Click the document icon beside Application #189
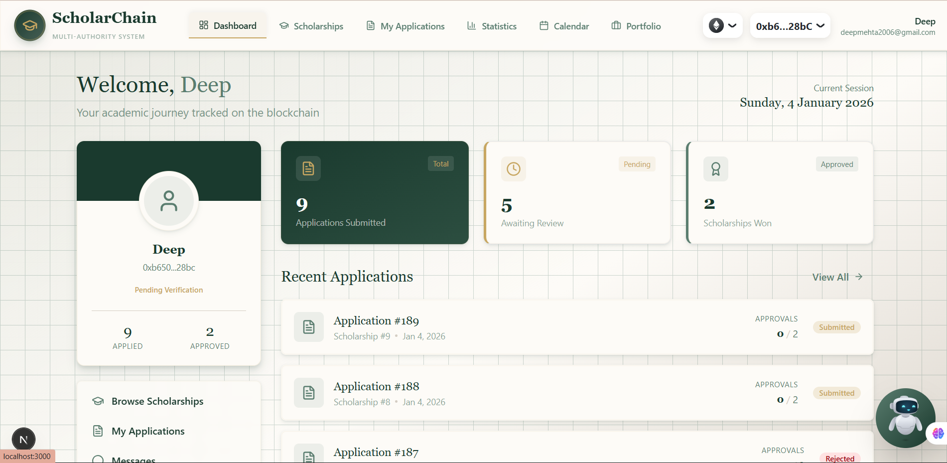 click(308, 327)
